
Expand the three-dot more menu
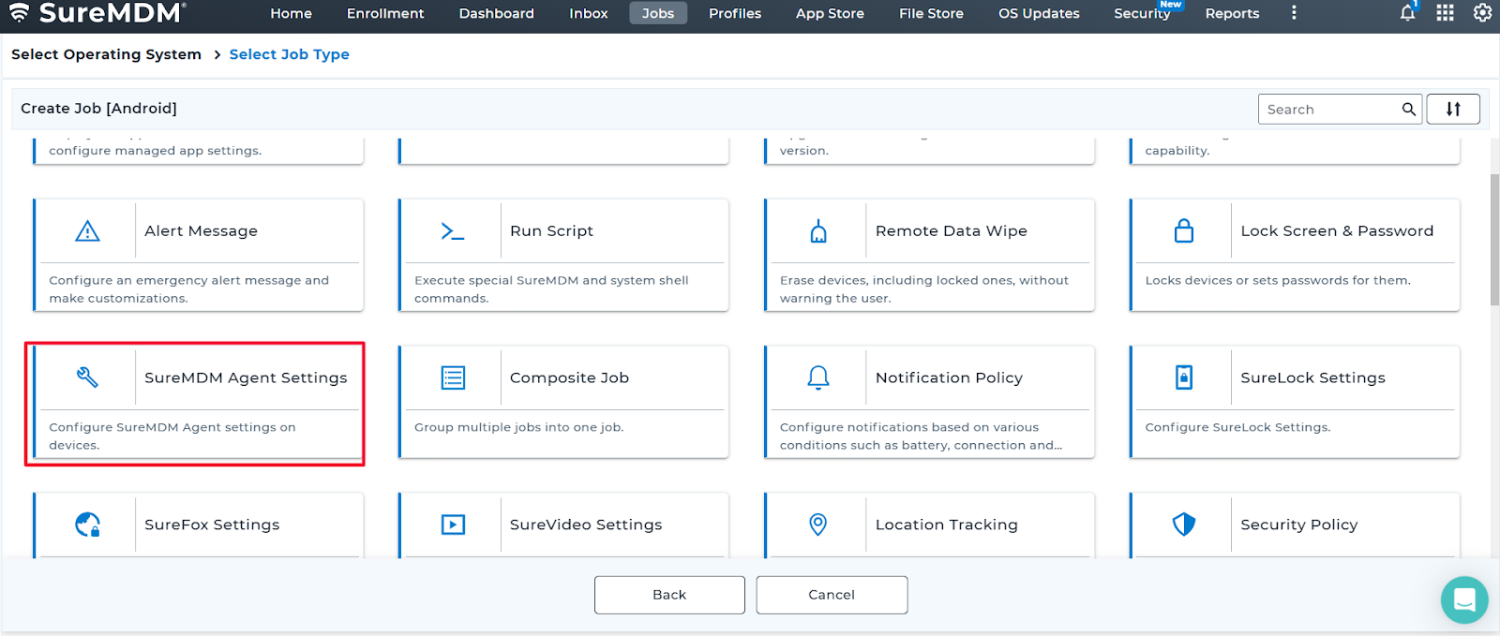1294,13
